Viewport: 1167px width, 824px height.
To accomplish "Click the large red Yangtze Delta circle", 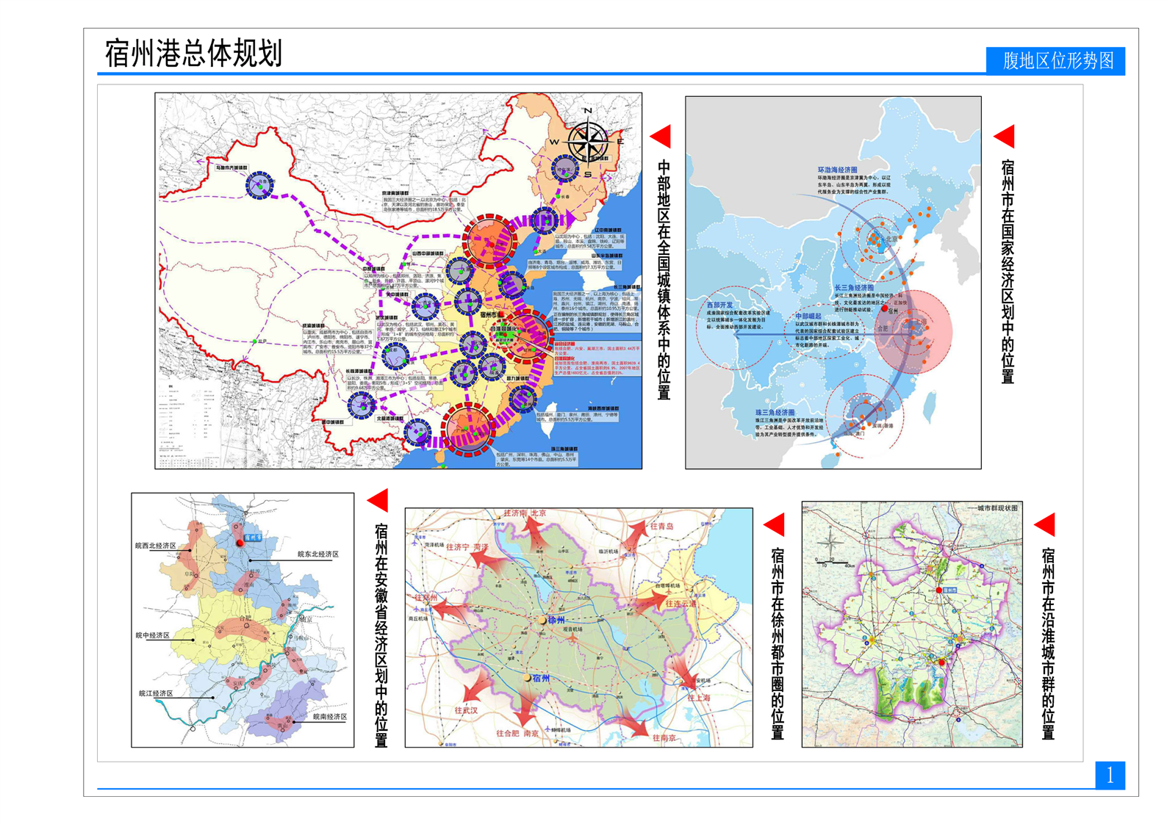I will (913, 332).
